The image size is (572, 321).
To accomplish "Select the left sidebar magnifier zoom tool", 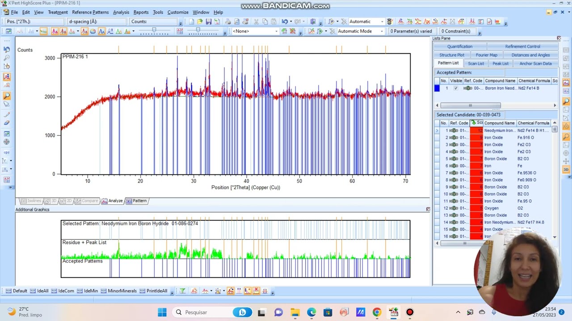I will pyautogui.click(x=7, y=95).
